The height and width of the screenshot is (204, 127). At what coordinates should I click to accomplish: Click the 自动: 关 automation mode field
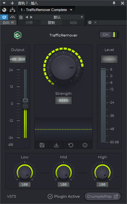click(8, 23)
